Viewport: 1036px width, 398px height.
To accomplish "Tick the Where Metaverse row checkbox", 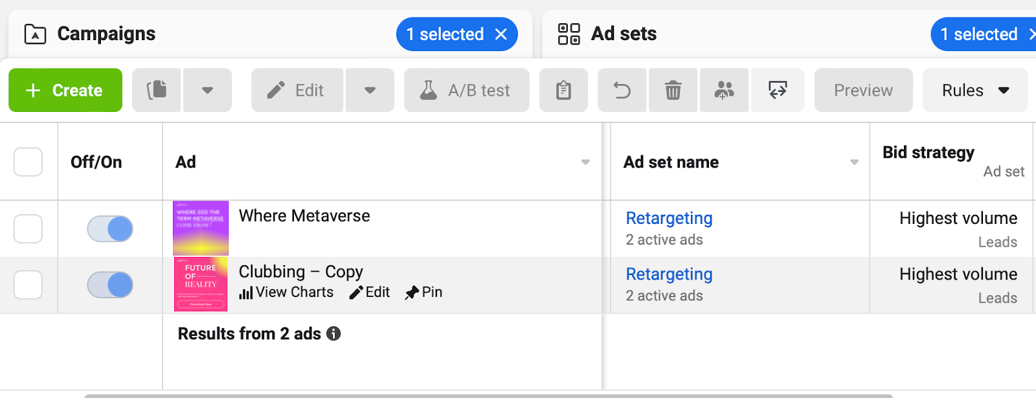I will tap(28, 229).
